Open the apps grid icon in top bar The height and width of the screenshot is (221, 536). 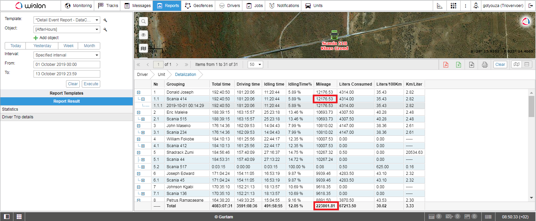453,6
